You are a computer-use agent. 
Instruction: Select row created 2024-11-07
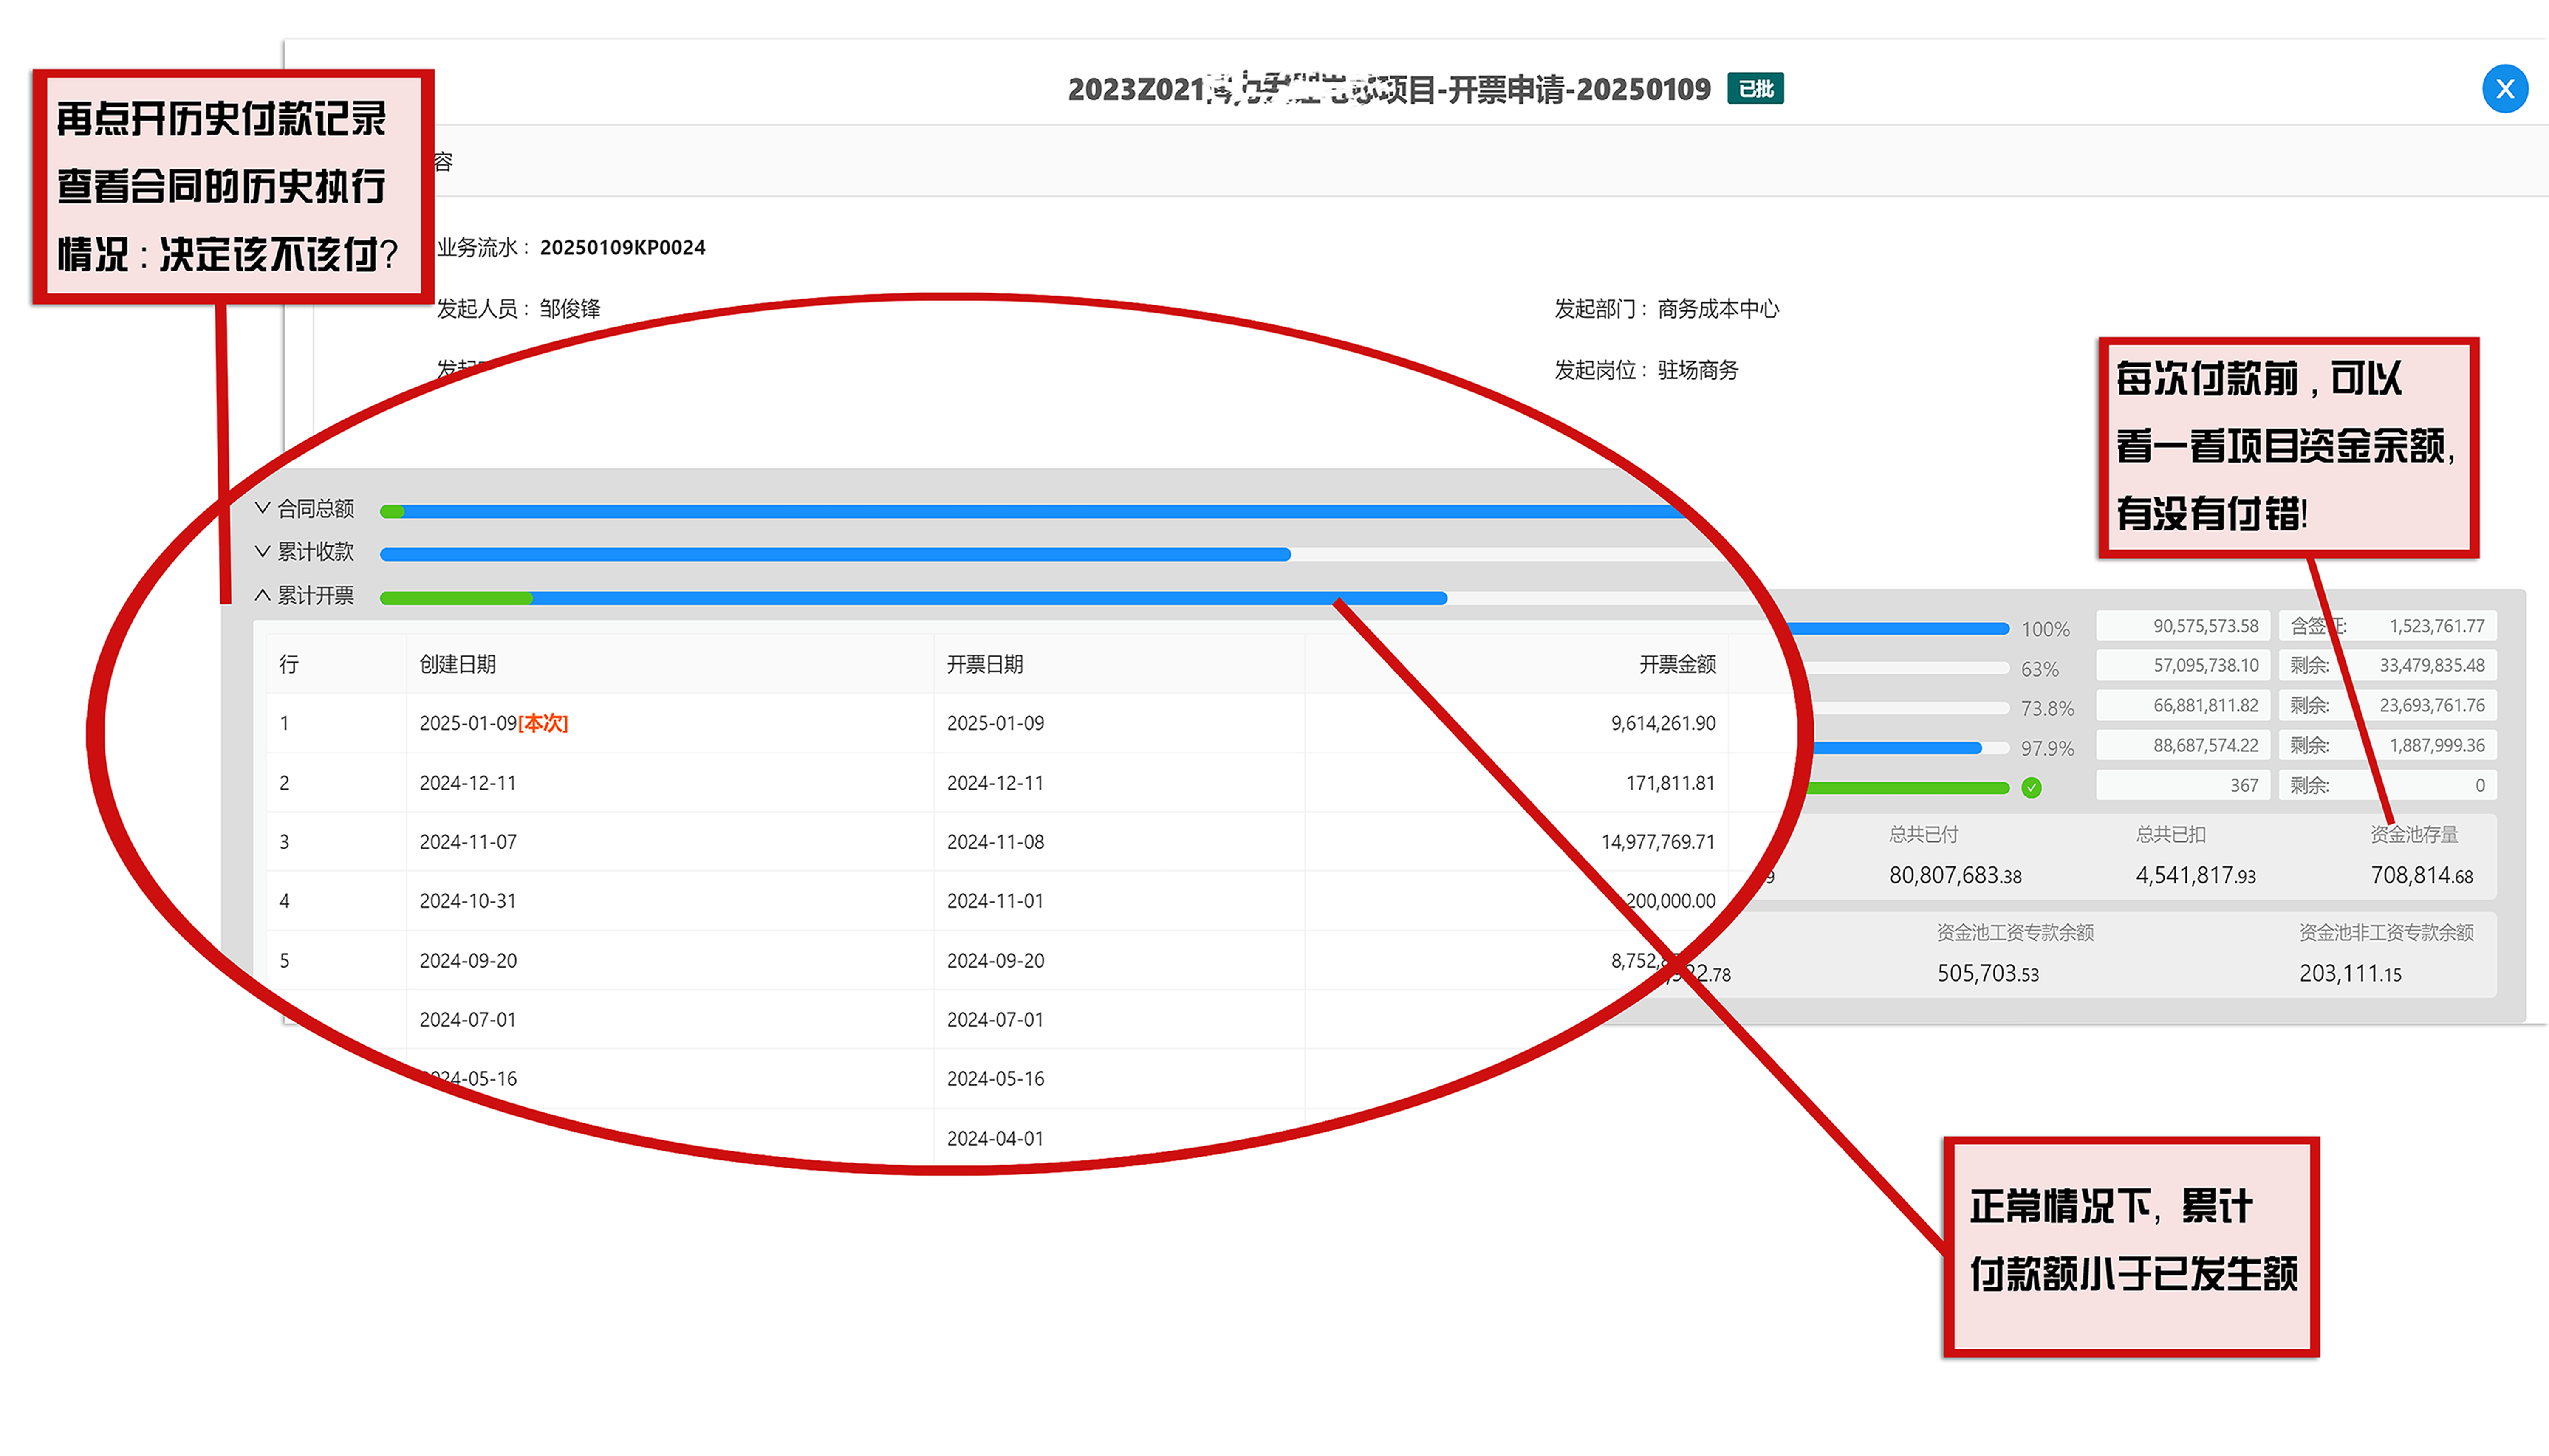[997, 842]
